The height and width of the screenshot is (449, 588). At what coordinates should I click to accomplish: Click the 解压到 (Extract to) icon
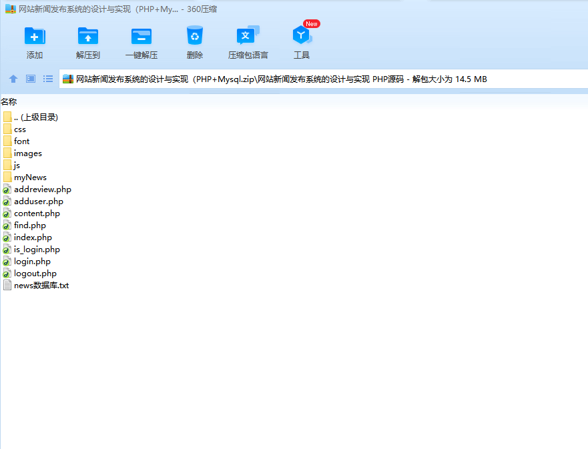(x=87, y=36)
